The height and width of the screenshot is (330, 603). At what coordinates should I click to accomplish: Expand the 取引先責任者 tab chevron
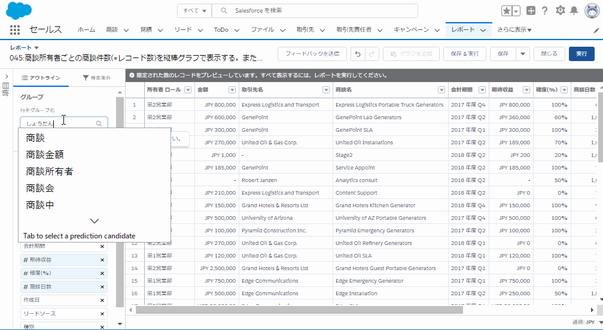click(379, 30)
